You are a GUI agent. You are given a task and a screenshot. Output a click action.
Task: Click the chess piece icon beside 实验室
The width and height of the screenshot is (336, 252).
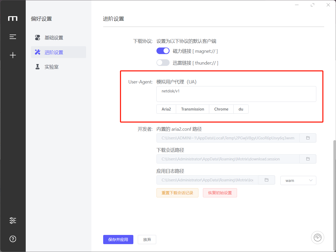(38, 67)
